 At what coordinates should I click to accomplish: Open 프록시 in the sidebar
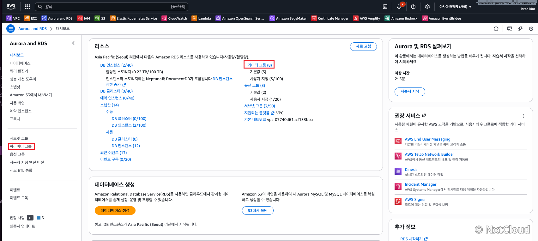(15, 119)
